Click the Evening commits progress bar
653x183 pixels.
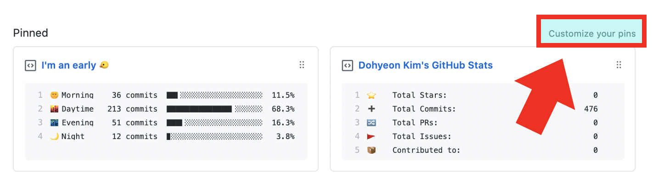[214, 123]
